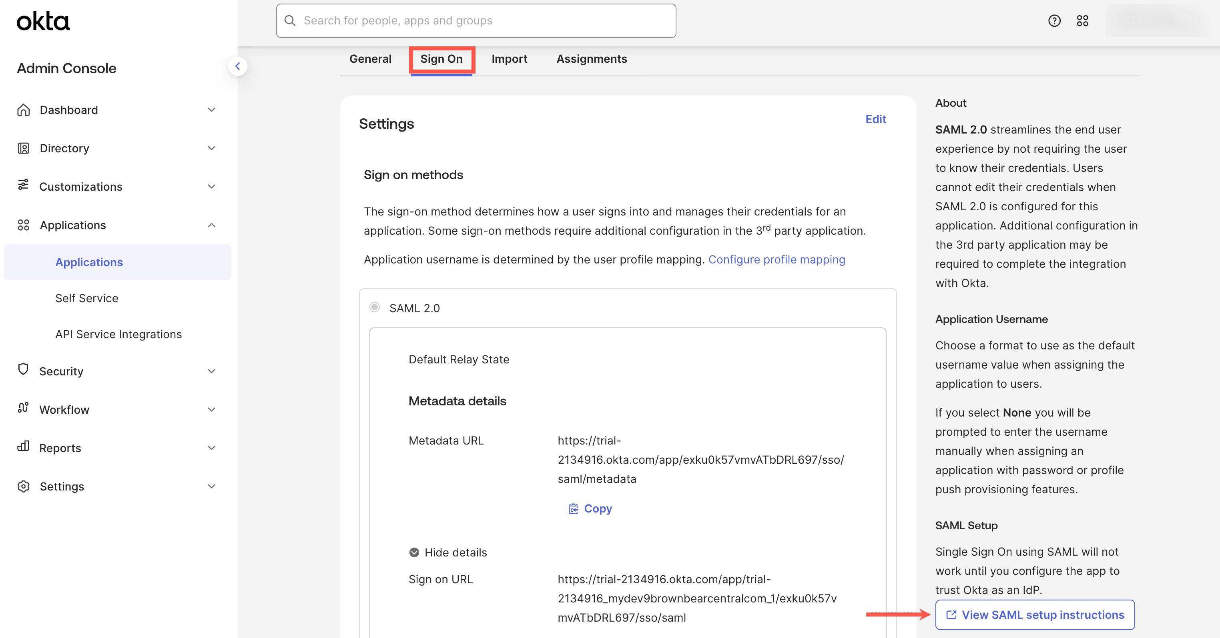The height and width of the screenshot is (638, 1220).
Task: Click the Okta logo
Action: pyautogui.click(x=42, y=21)
